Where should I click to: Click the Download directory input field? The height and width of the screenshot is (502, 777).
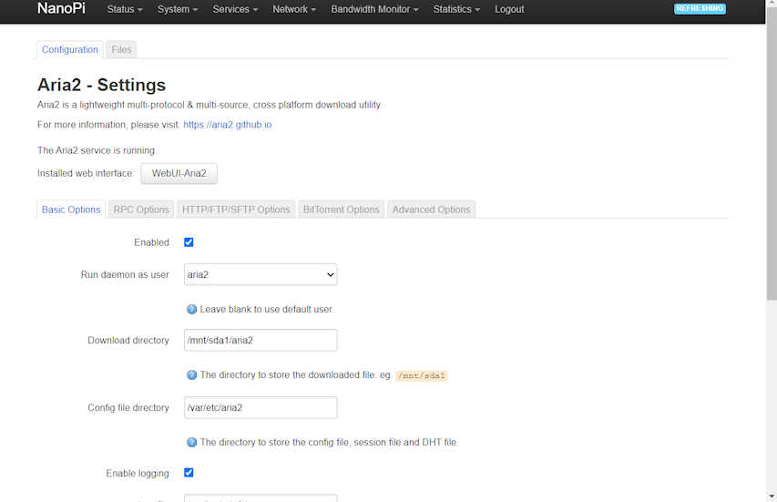(261, 341)
